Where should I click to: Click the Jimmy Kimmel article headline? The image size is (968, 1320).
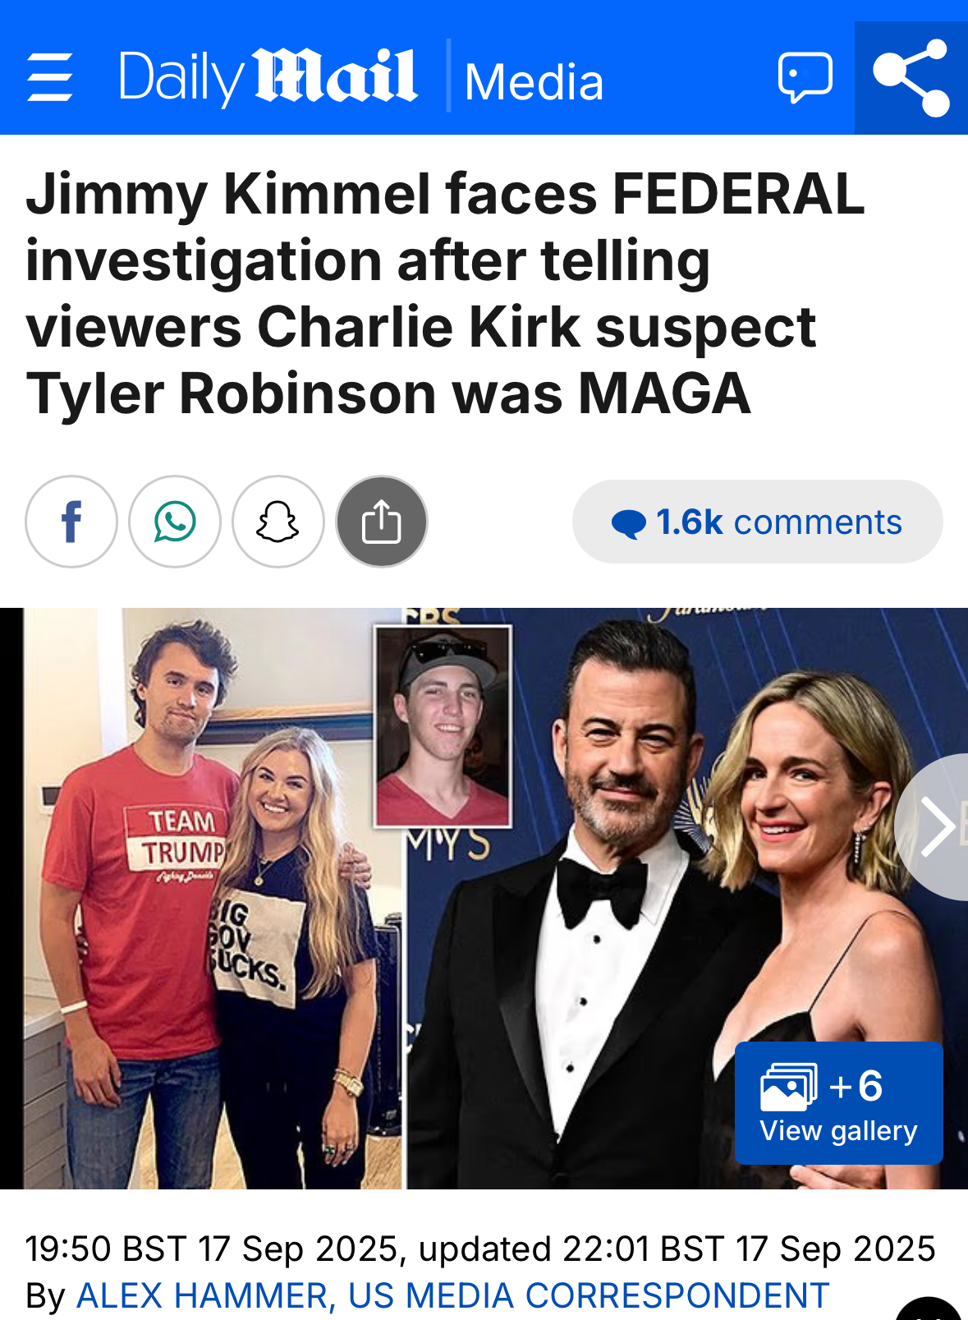pyautogui.click(x=445, y=293)
